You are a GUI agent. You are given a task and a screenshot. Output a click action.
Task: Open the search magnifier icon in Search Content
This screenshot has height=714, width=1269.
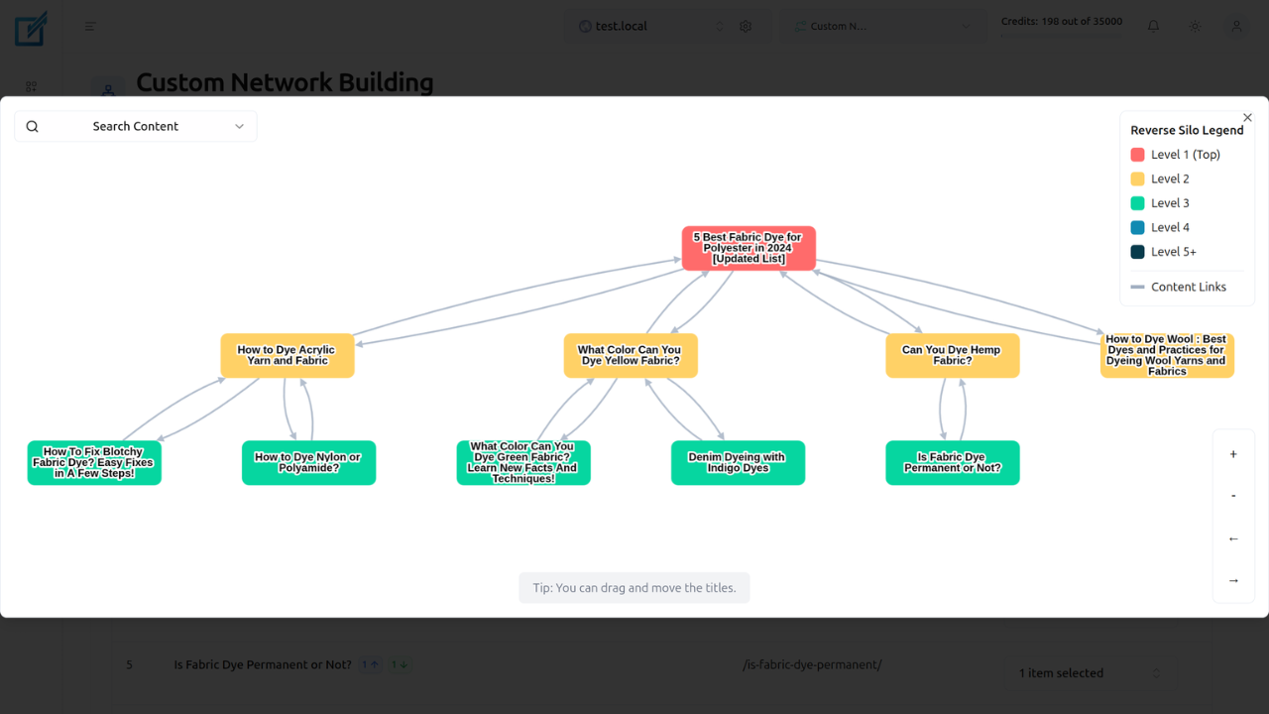coord(32,126)
